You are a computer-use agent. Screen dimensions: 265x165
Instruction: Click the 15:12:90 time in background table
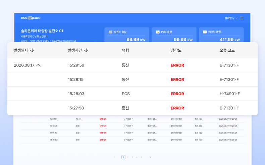coord(54,126)
